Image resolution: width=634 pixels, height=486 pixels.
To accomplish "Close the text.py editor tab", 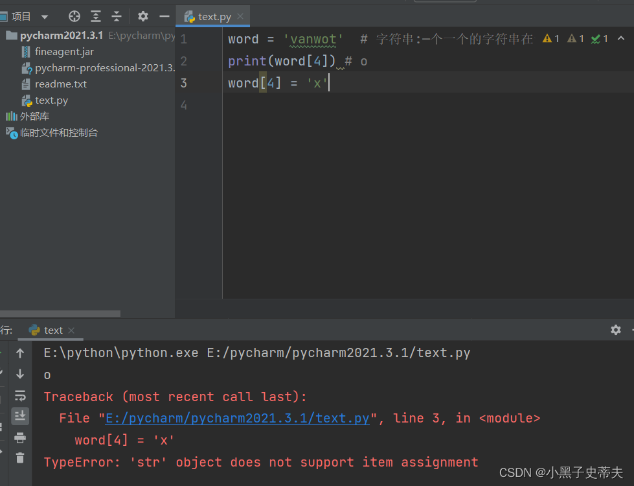I will (x=240, y=16).
